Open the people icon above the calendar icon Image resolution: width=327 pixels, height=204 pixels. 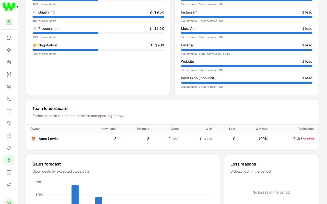click(x=9, y=123)
